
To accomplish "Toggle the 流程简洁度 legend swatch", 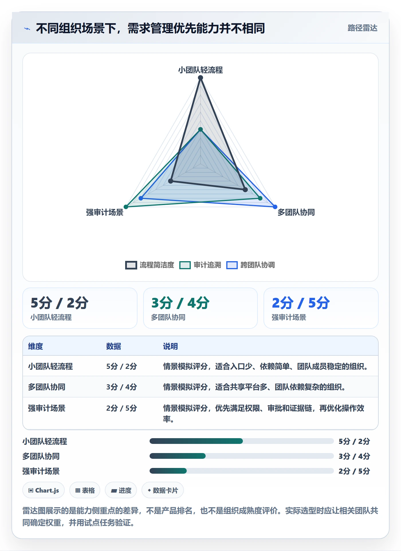I will [x=131, y=265].
